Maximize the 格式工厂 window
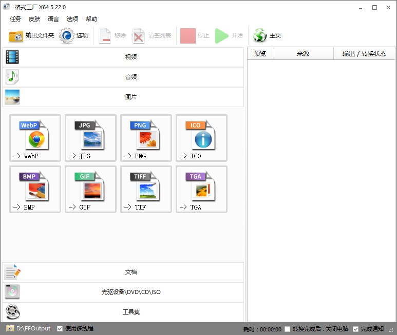Image resolution: width=397 pixels, height=335 pixels. (374, 7)
